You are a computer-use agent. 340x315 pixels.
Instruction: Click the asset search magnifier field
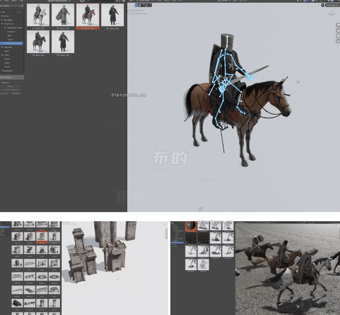point(100,1)
